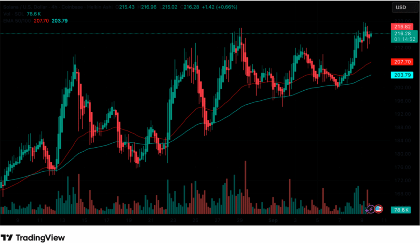Click the Sep label on time axis
Image resolution: width=420 pixels, height=243 pixels.
pyautogui.click(x=273, y=220)
